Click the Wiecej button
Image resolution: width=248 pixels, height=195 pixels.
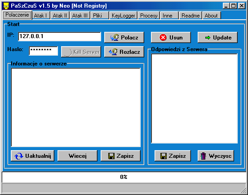tap(77, 156)
